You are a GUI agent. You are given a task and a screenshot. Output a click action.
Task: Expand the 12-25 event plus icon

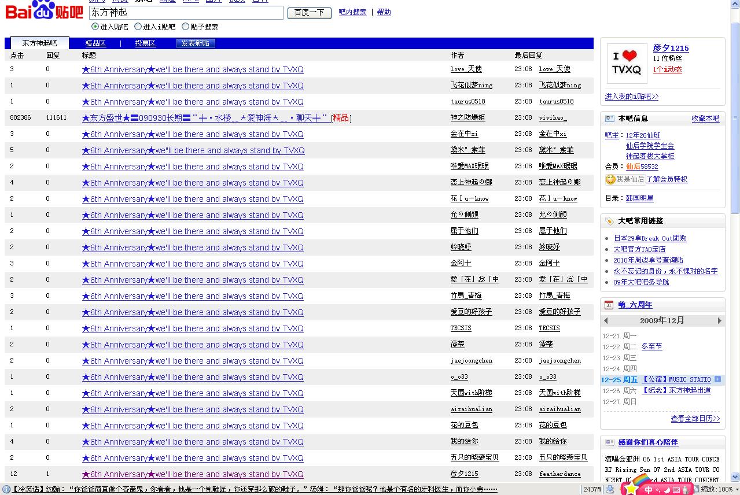717,379
